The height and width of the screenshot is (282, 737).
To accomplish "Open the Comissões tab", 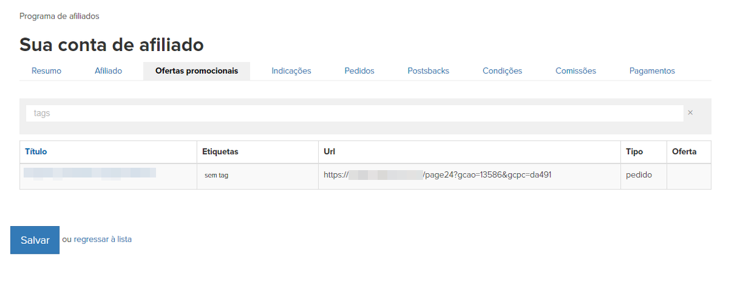I will (575, 71).
